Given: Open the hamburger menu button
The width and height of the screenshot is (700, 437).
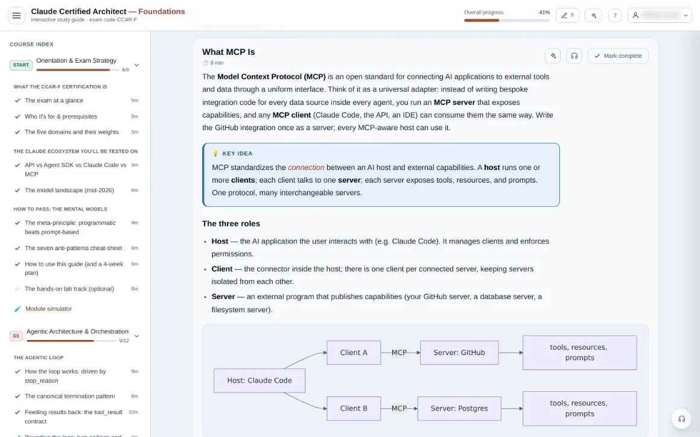Looking at the screenshot, I should (16, 16).
